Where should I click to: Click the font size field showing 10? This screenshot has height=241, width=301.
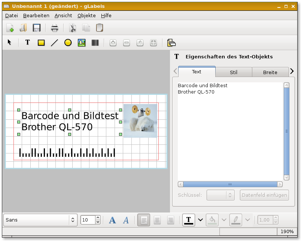pos(88,220)
